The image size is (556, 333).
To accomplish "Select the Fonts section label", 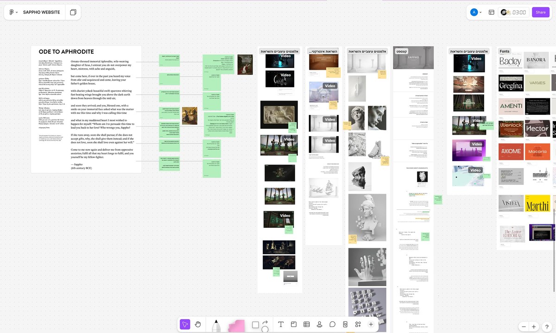I will 505,51.
